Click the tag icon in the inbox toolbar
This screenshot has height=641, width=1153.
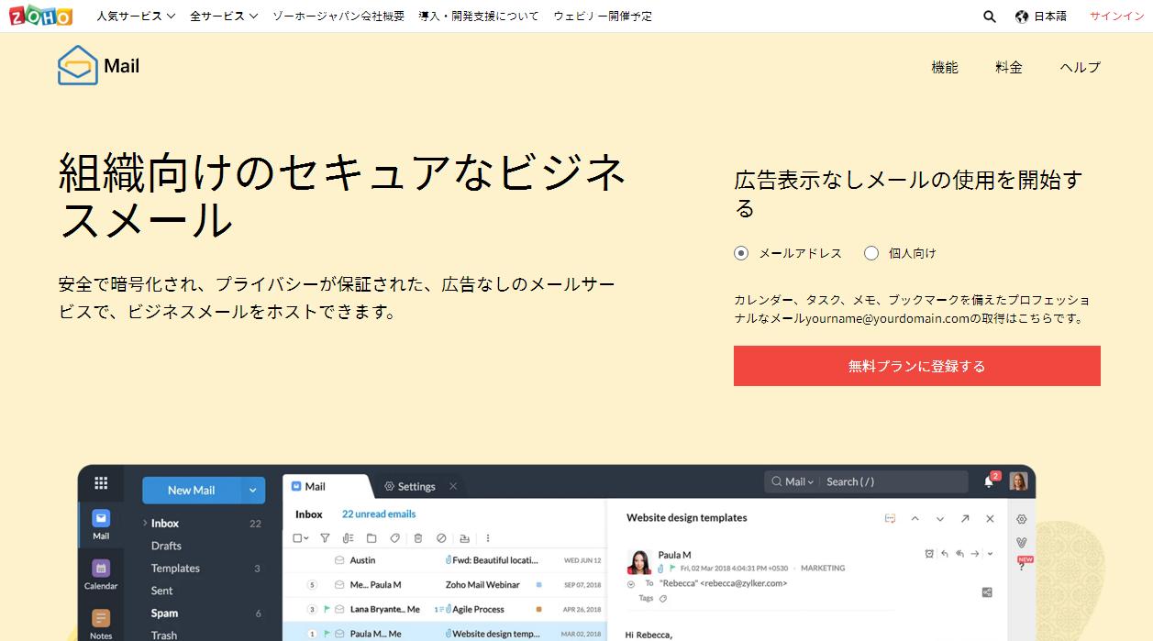pos(394,538)
